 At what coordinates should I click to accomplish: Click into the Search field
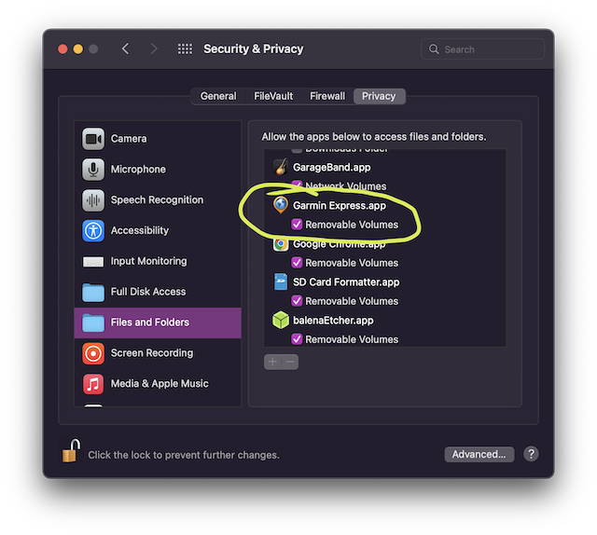(483, 49)
